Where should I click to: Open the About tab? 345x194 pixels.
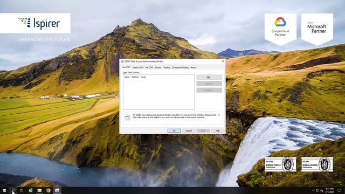[193, 67]
